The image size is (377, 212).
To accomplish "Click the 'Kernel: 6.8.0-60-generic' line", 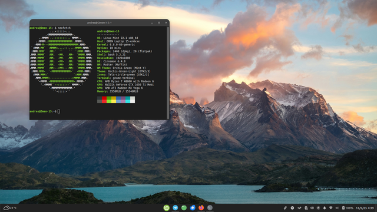I will (116, 45).
